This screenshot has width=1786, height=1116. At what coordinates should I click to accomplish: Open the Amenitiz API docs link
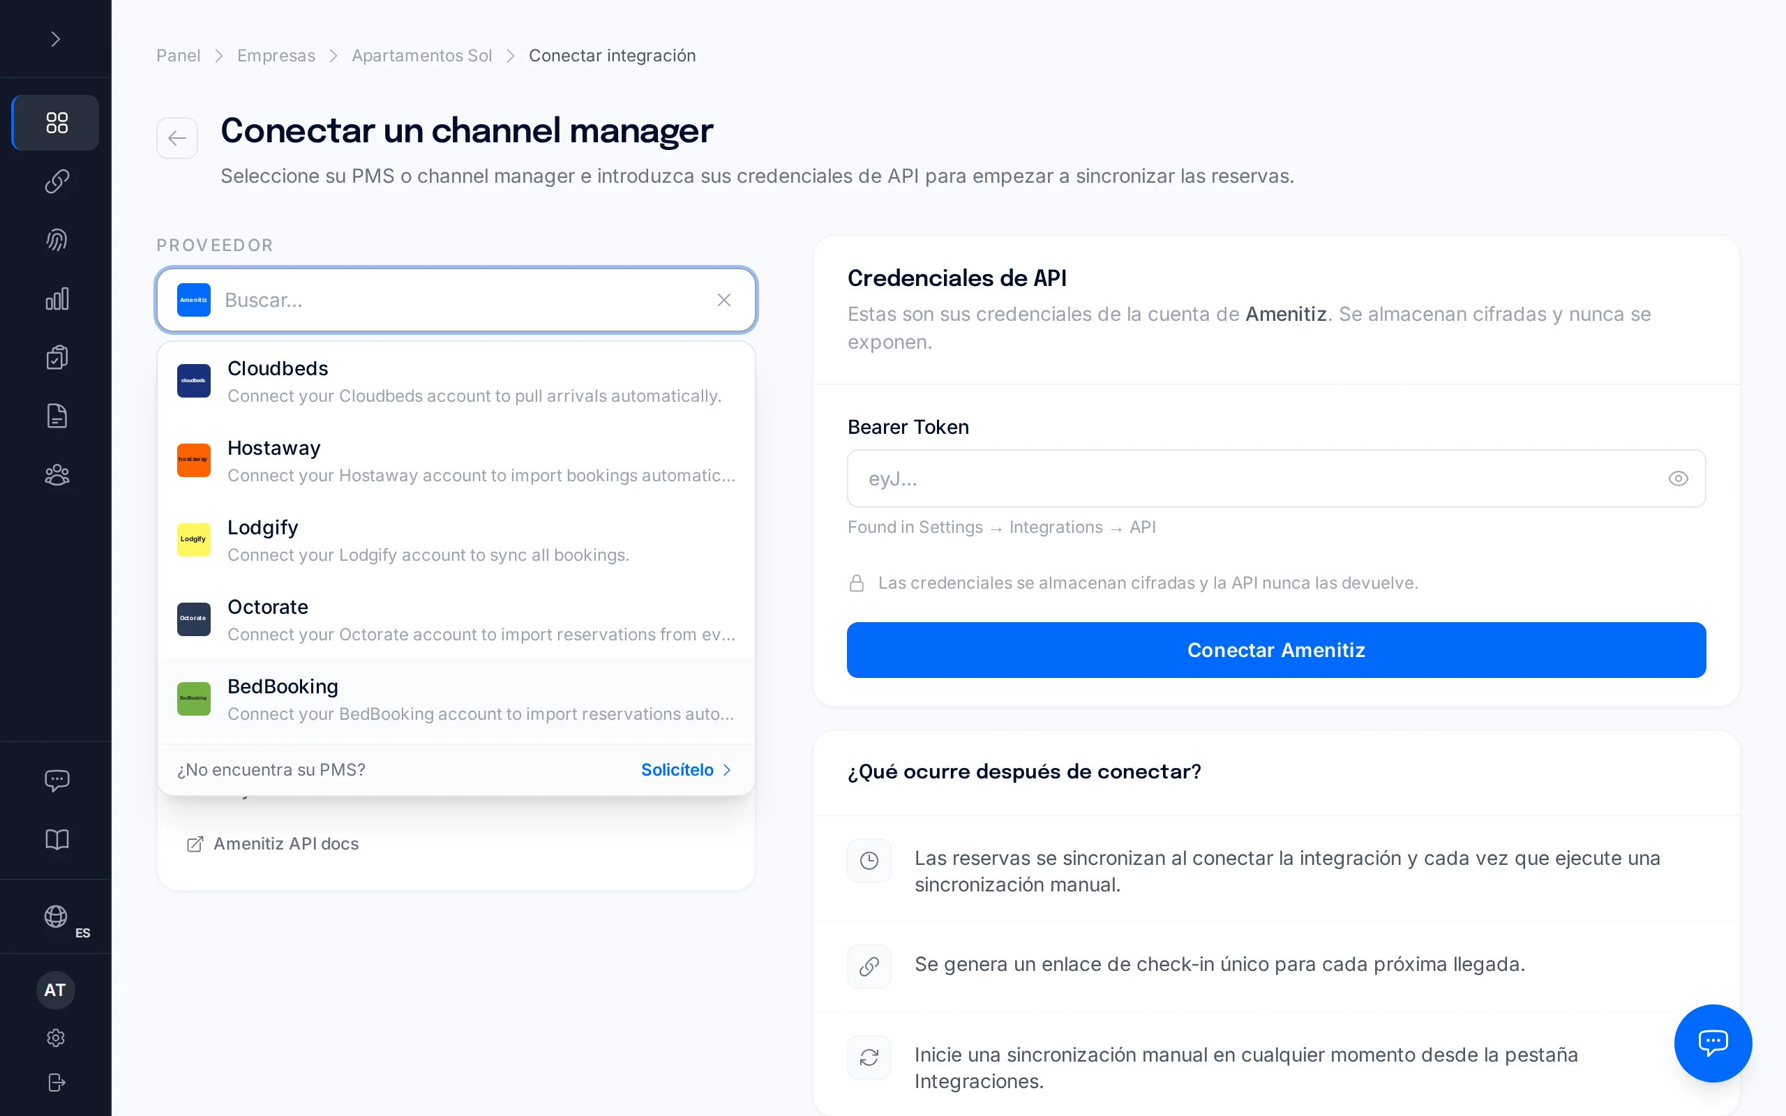pyautogui.click(x=272, y=844)
